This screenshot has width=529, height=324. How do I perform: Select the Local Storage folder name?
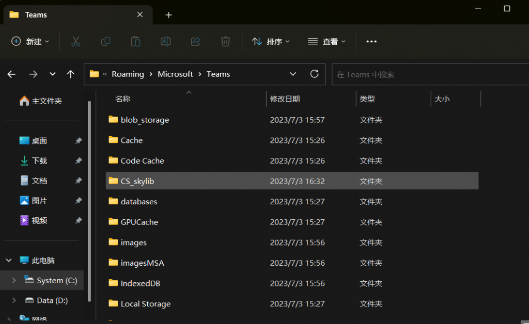(x=146, y=304)
